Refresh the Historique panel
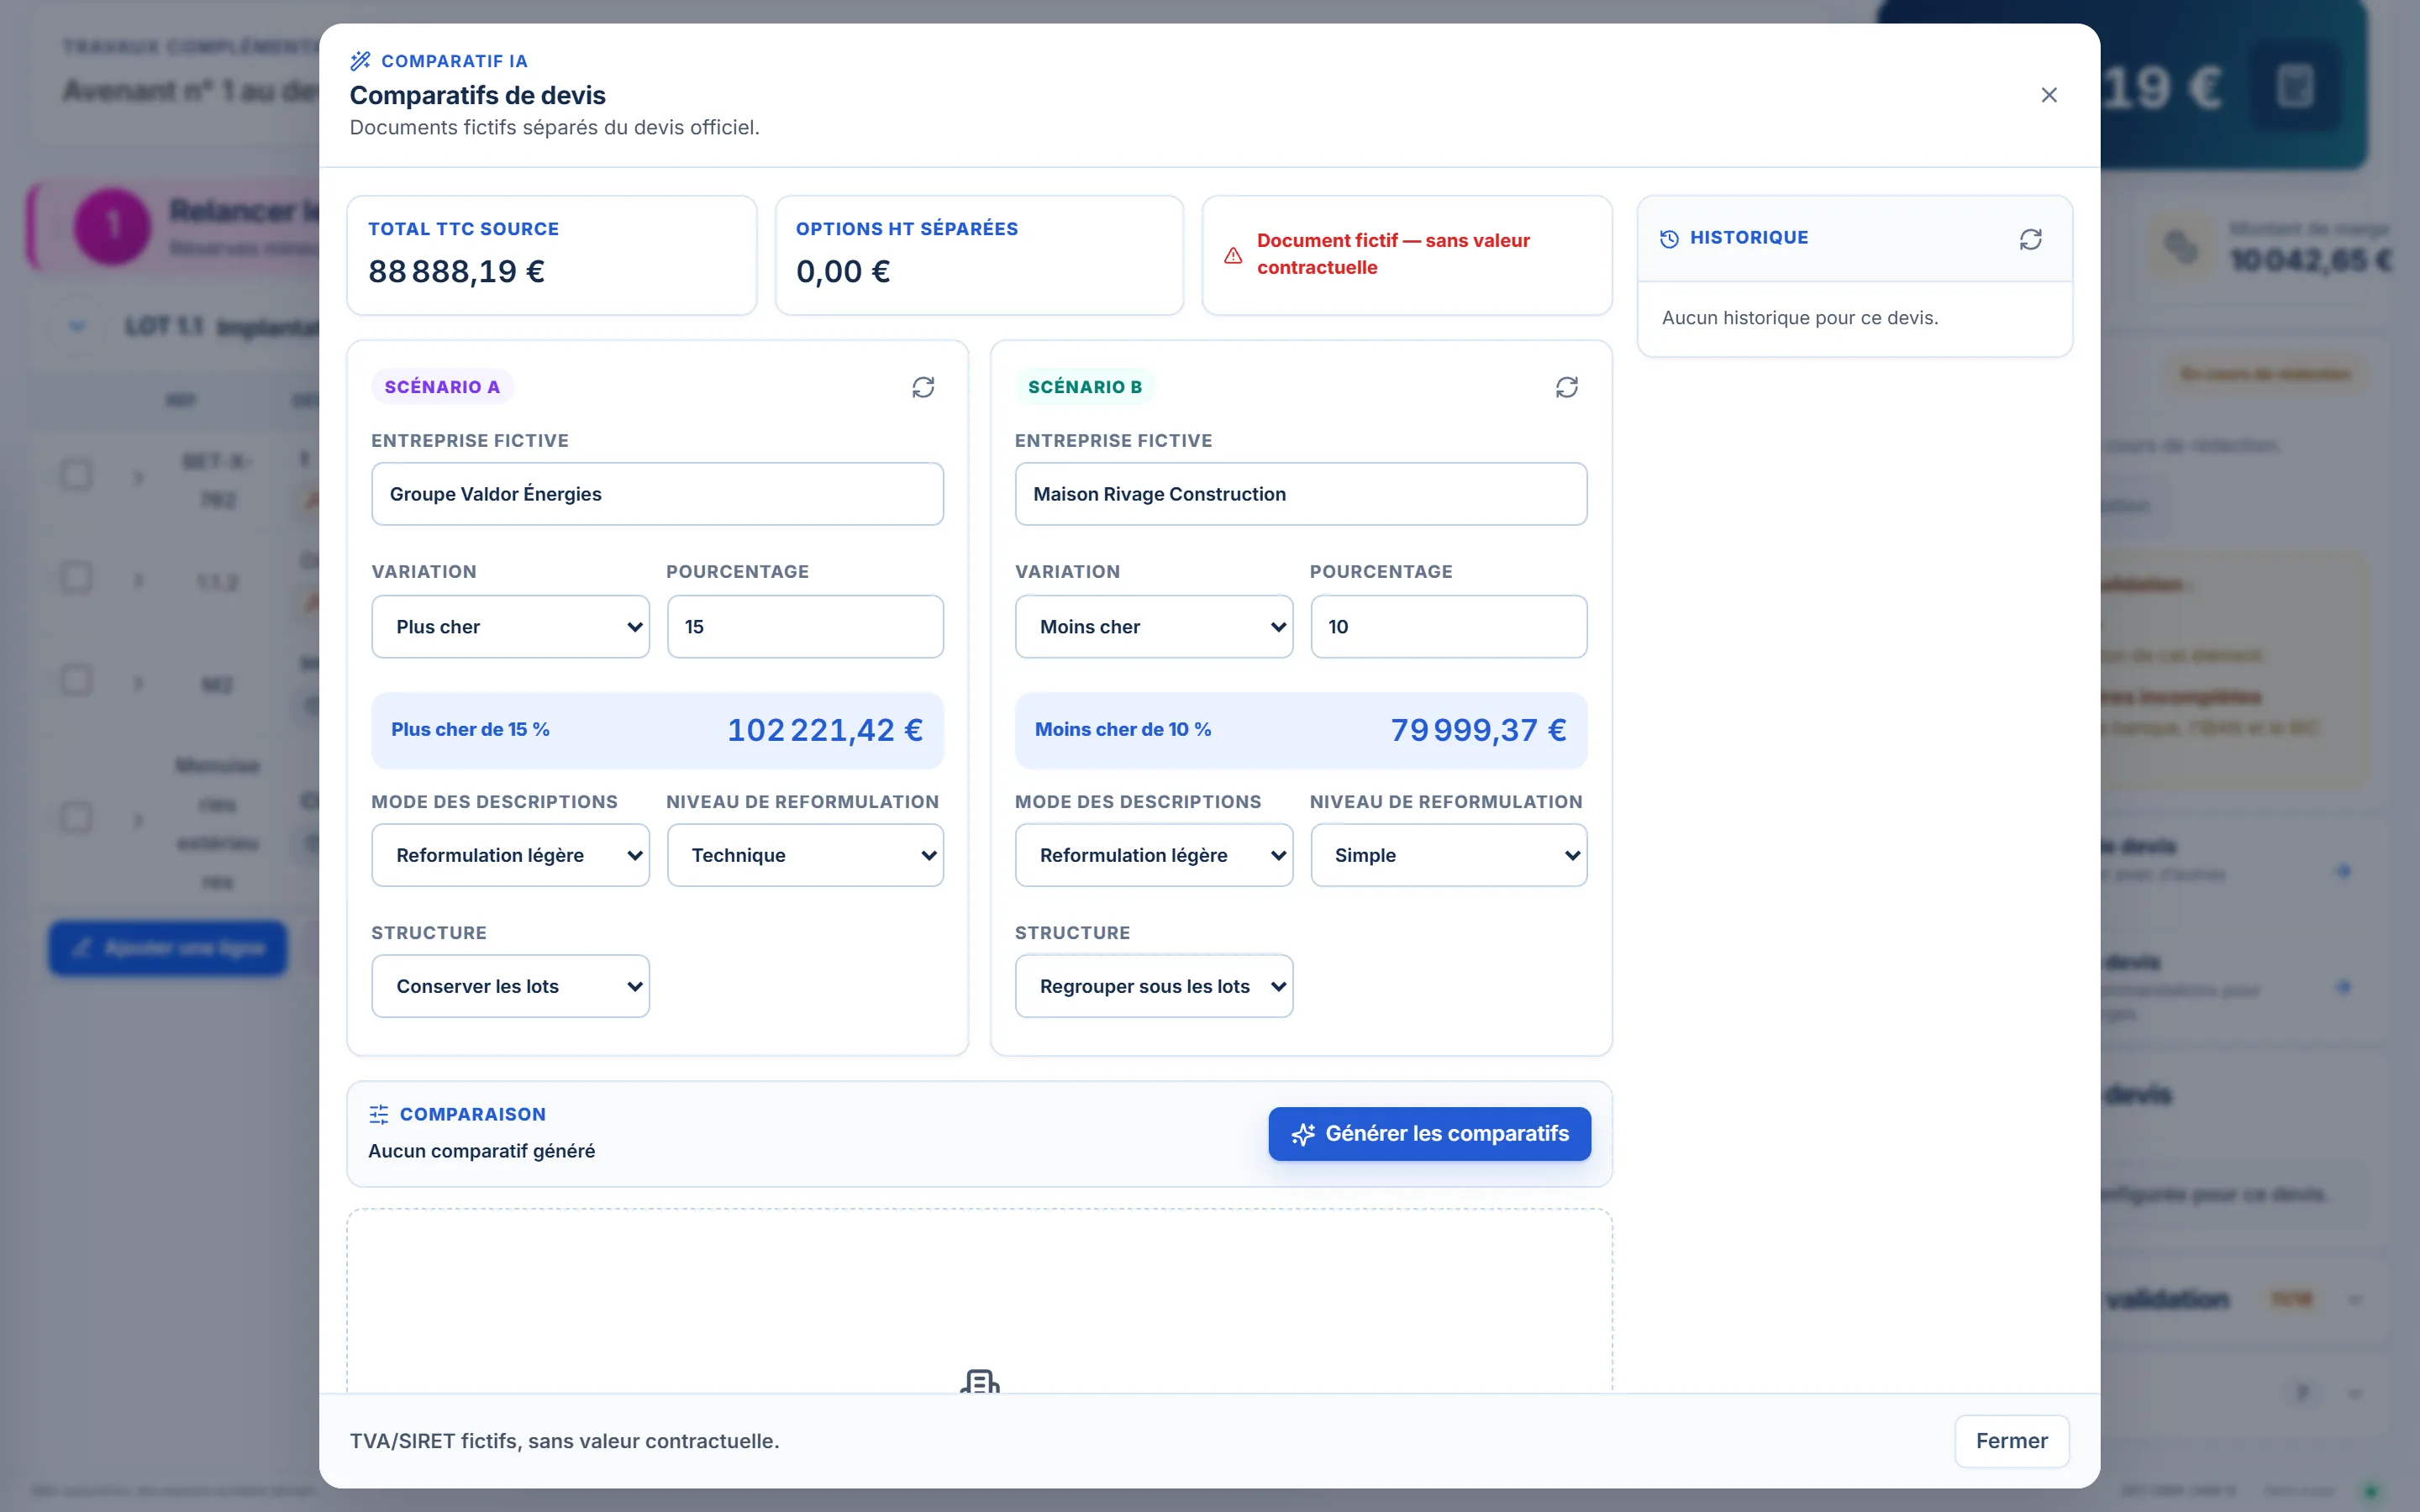 coord(2030,239)
